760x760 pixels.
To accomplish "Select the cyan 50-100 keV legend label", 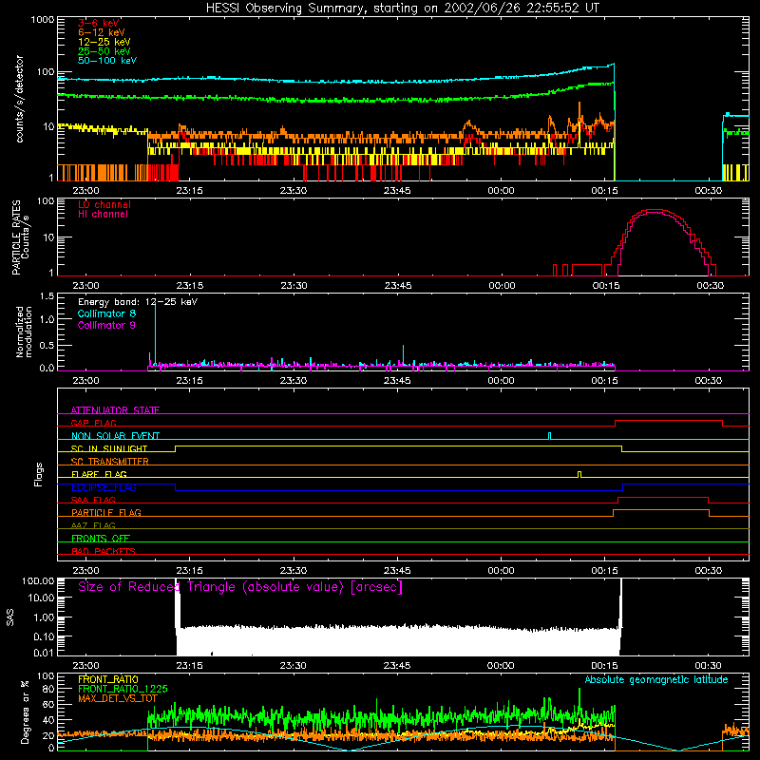I will (x=107, y=61).
